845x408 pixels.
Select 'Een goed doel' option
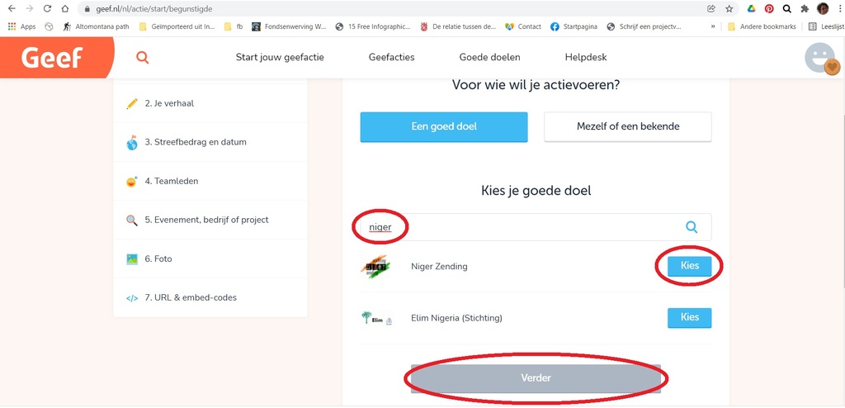[444, 127]
